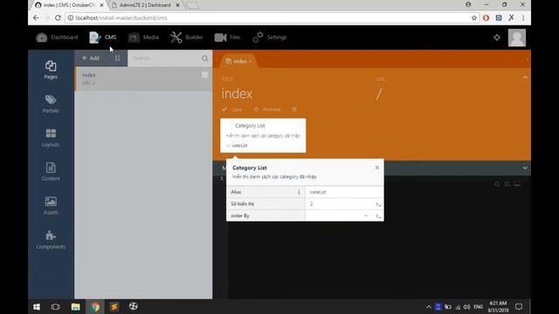Open the Settings menu item
Screen dimensions: 559x314
click(269, 38)
